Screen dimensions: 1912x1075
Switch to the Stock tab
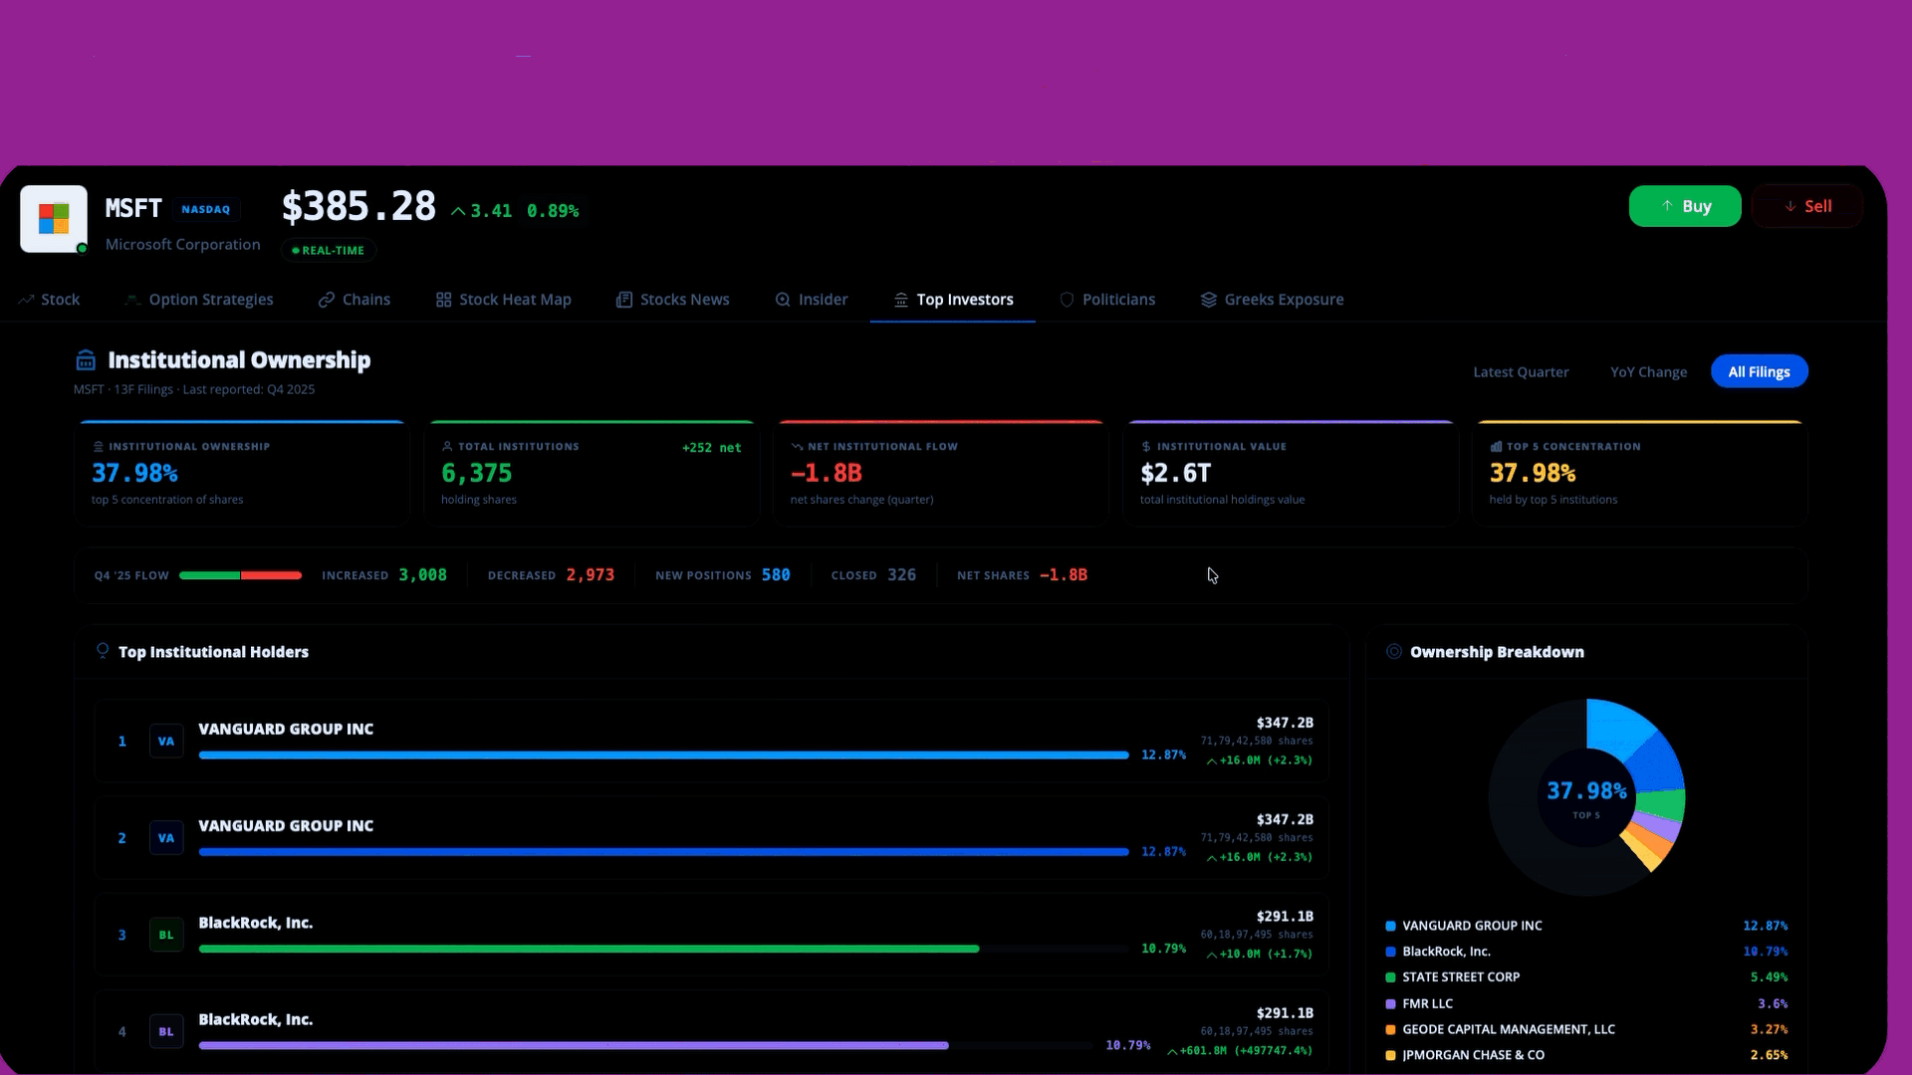pos(60,300)
